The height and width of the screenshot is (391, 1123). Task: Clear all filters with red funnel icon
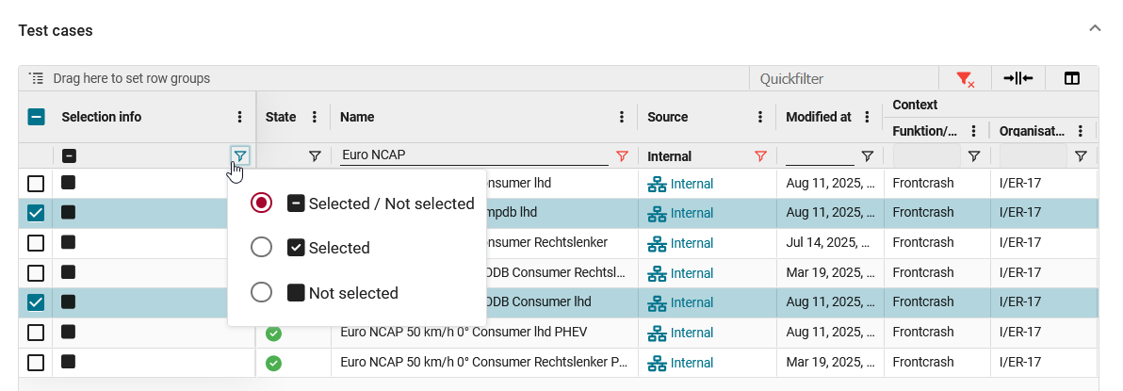pos(965,79)
